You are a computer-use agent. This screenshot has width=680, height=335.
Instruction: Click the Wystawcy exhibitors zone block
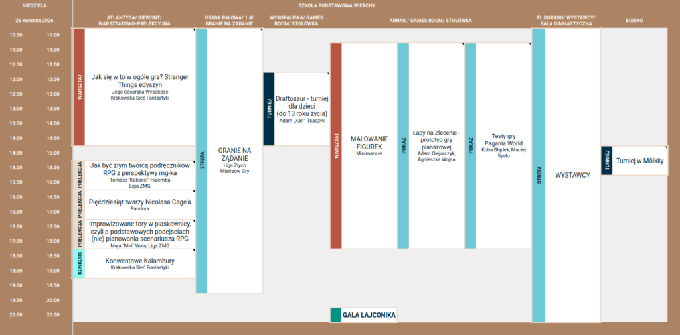point(572,175)
